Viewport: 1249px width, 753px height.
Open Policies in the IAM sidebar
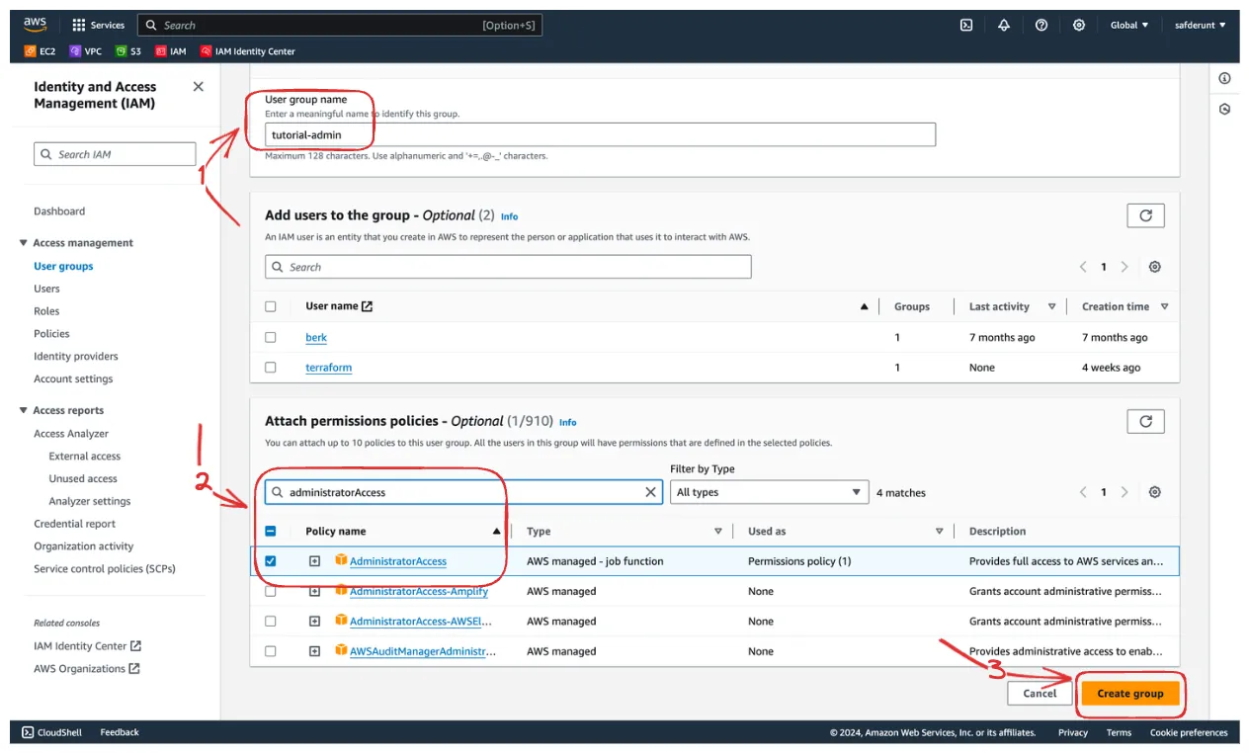pyautogui.click(x=51, y=334)
